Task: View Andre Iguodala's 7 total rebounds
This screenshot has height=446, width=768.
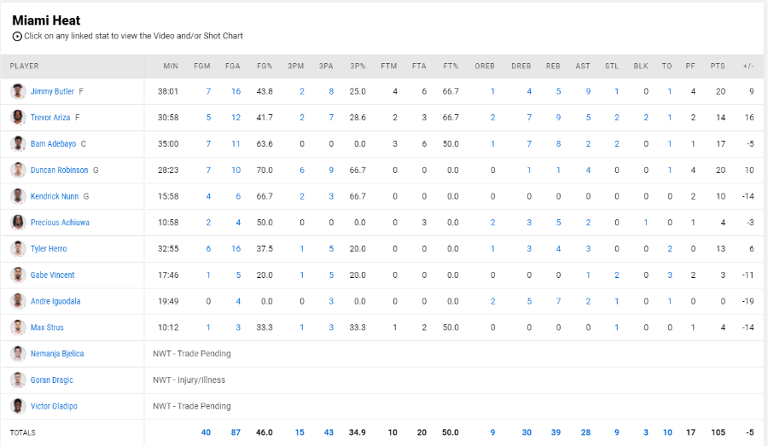Action: pos(558,301)
